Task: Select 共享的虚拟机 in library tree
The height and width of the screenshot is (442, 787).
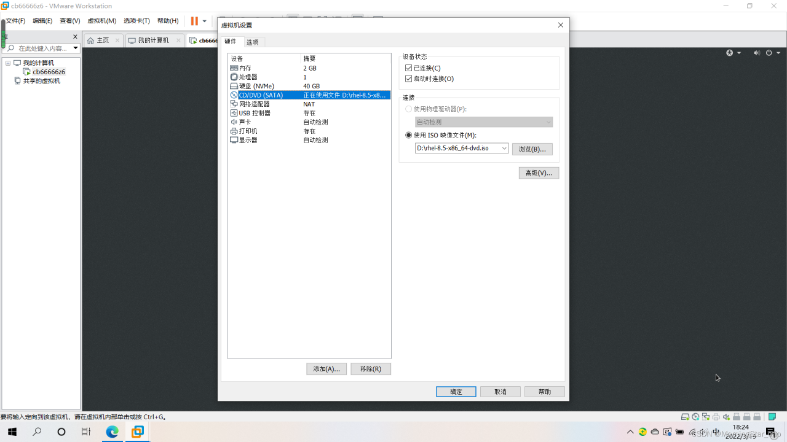Action: pyautogui.click(x=42, y=81)
